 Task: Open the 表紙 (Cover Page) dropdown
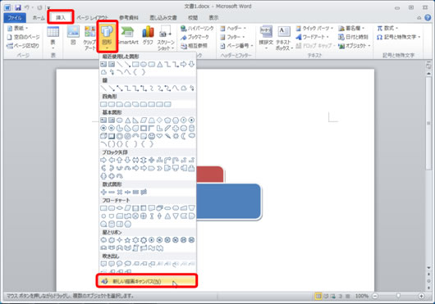coord(18,28)
